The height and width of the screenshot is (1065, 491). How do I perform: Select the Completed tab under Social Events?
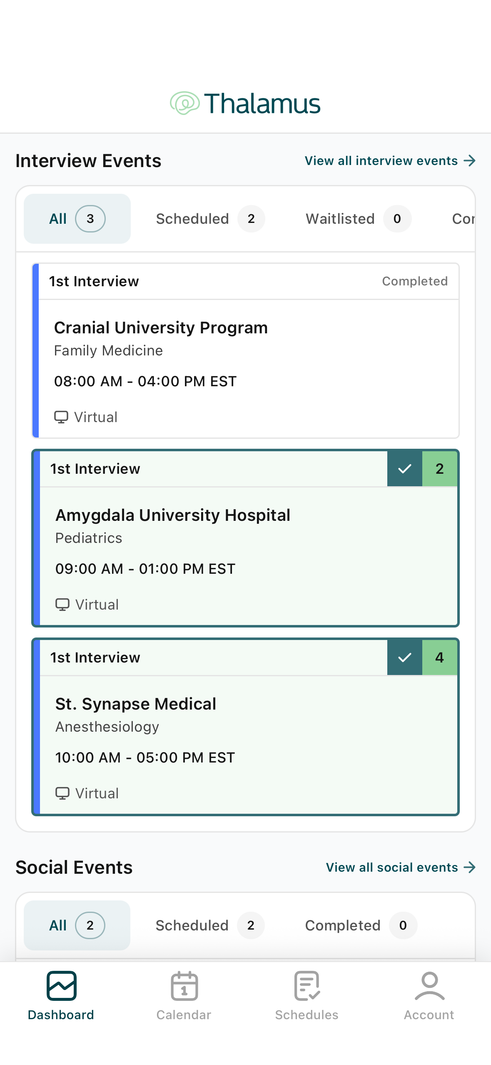361,925
